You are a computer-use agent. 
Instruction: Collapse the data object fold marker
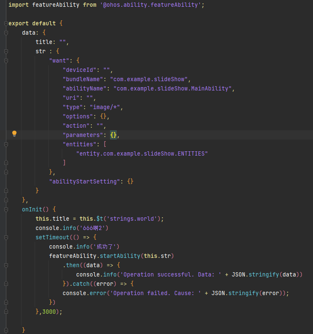(x=6, y=33)
